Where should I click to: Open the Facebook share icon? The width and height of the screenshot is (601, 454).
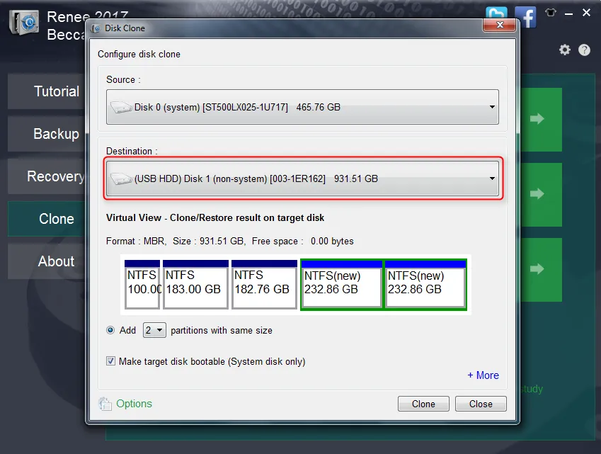click(525, 17)
